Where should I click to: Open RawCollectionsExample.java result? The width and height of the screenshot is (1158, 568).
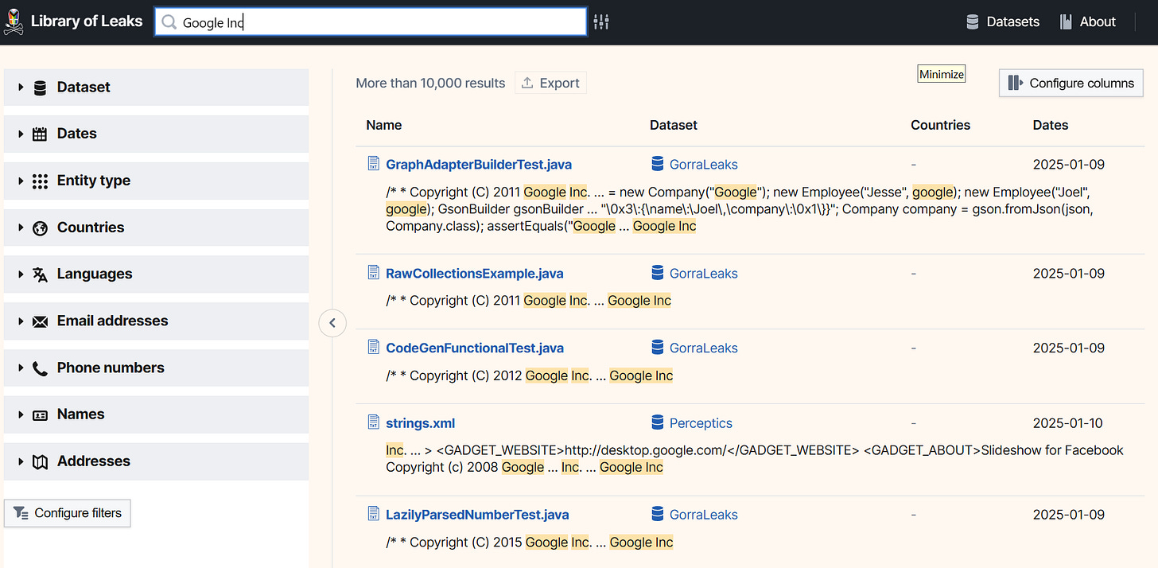point(474,274)
